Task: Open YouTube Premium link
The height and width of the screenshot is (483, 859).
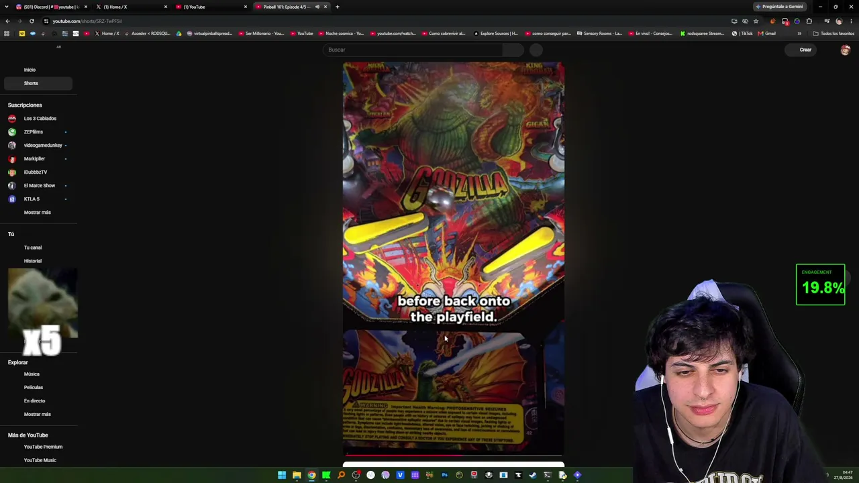Action: 43,447
